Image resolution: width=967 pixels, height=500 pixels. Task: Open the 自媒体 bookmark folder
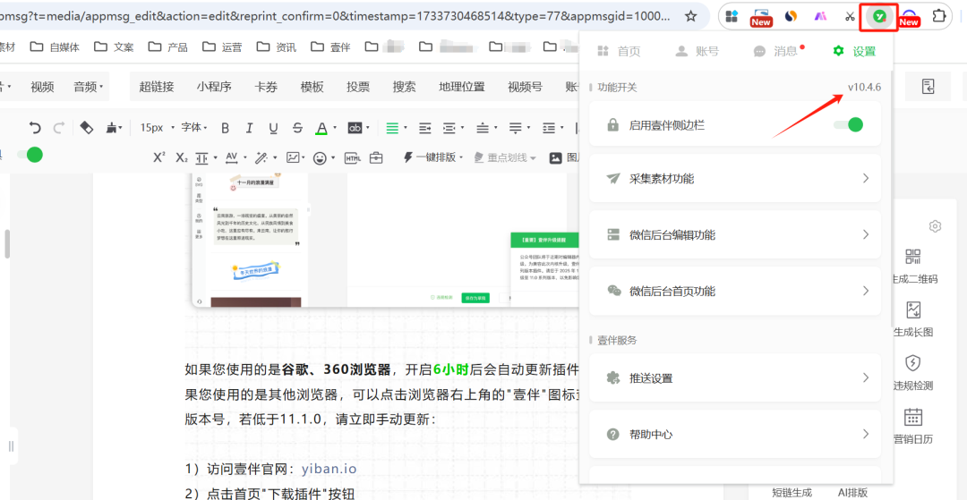coord(56,47)
